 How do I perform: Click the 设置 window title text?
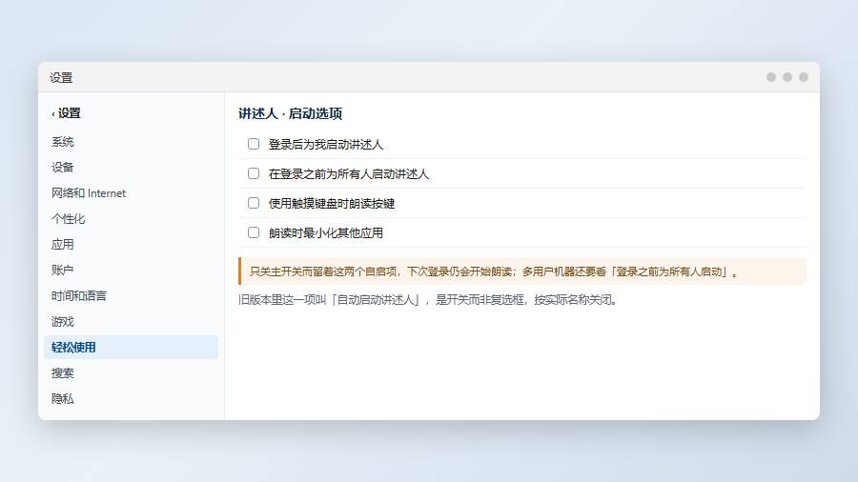(x=61, y=77)
